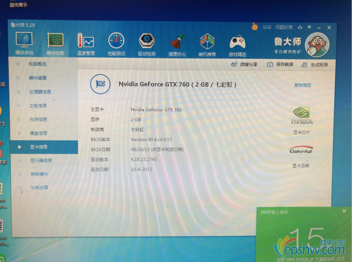Open 温度管理 temperature management
Viewport: 352px width, 262px height.
click(x=86, y=44)
